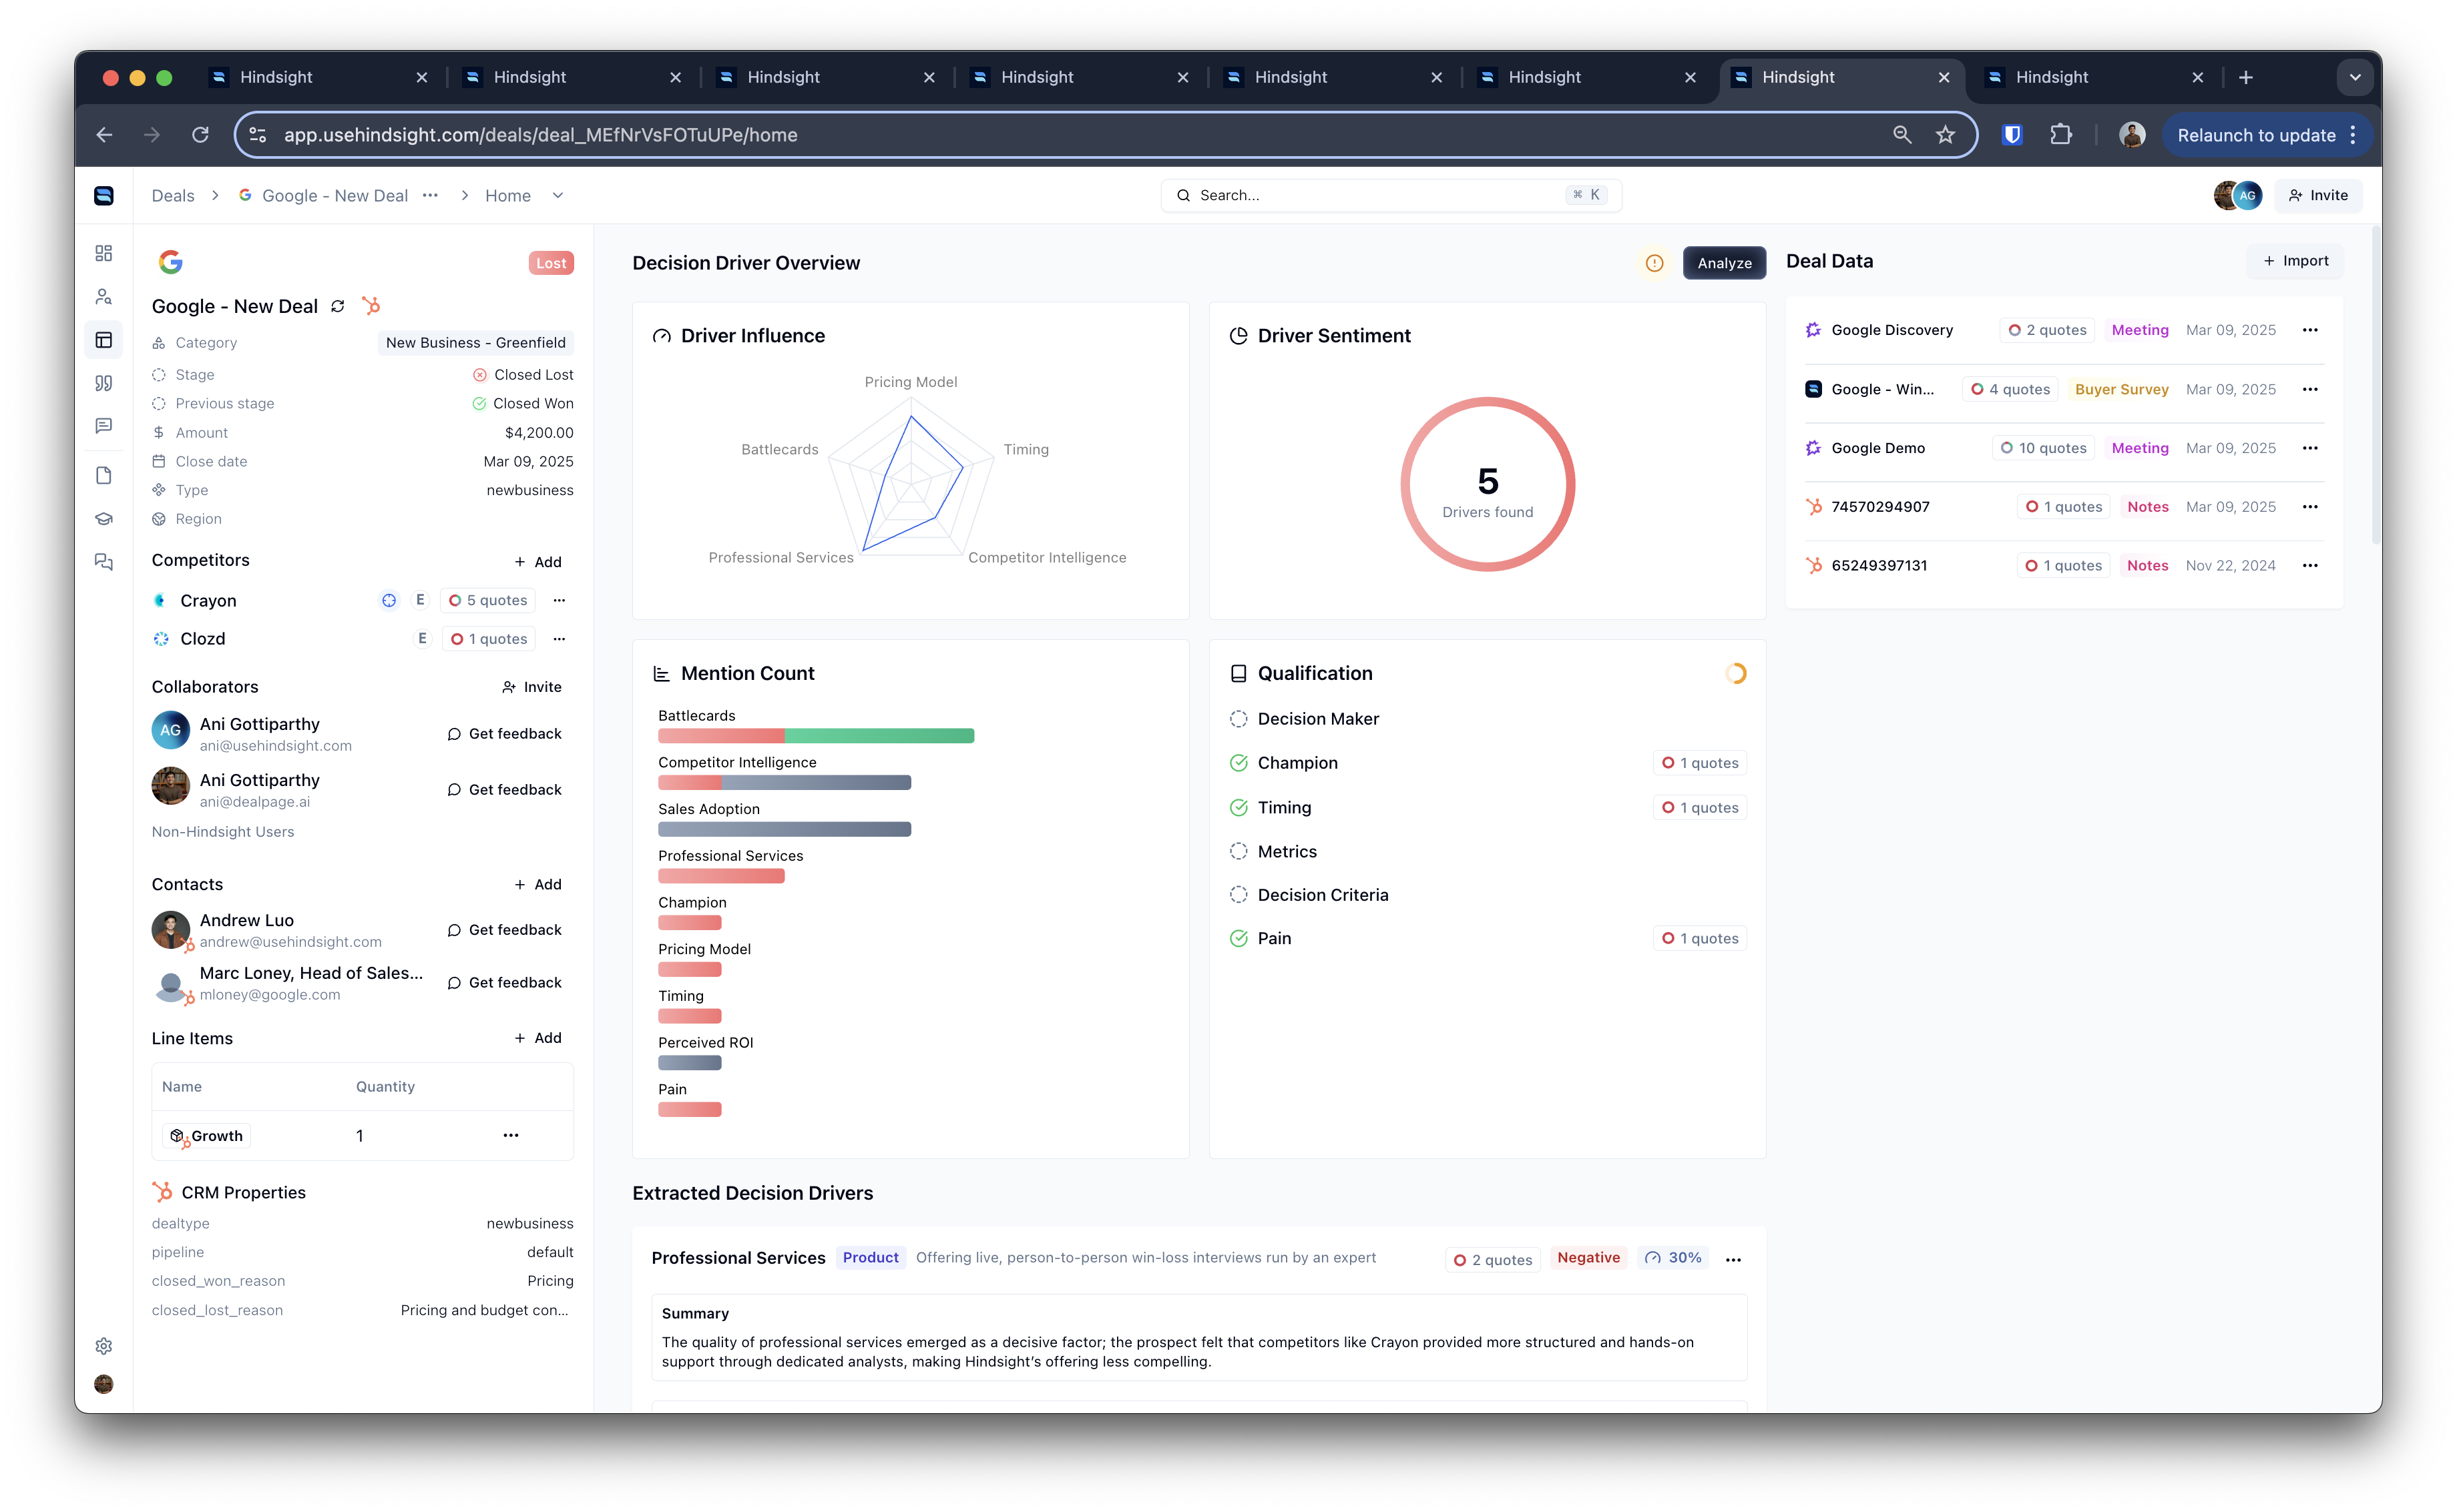Click the Bitwarden shield extension icon
2457x1512 pixels.
(x=2012, y=135)
